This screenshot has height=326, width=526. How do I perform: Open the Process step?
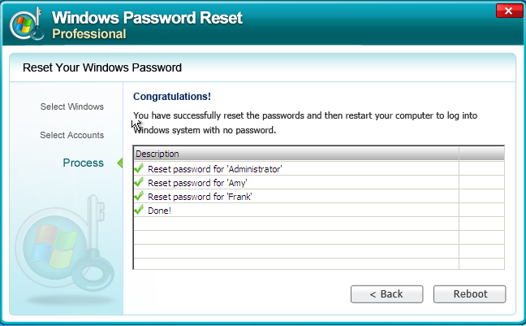tap(83, 163)
